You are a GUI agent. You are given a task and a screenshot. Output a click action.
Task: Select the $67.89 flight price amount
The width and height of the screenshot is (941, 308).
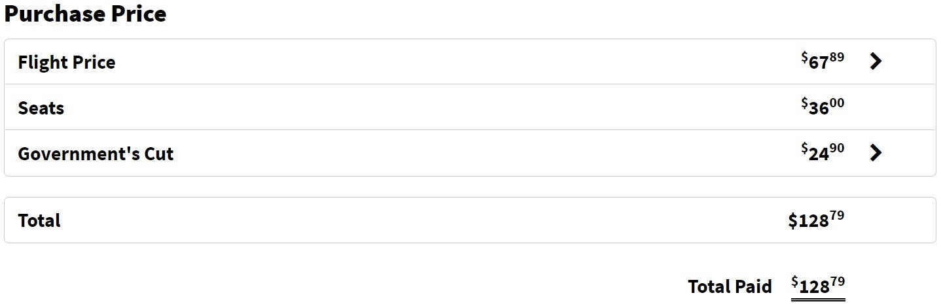click(x=823, y=61)
